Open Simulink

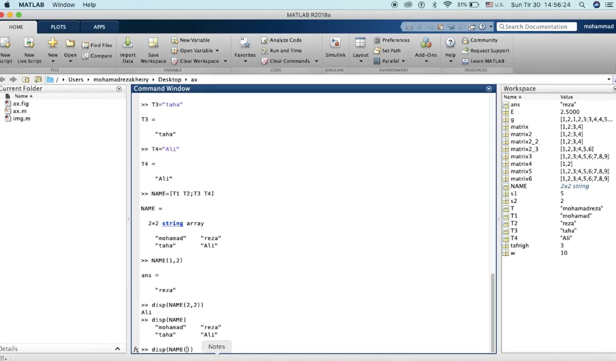coord(335,47)
